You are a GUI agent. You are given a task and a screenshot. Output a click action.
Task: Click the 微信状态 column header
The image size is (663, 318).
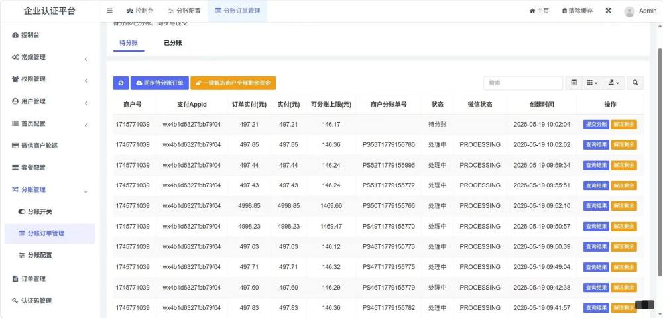click(480, 104)
